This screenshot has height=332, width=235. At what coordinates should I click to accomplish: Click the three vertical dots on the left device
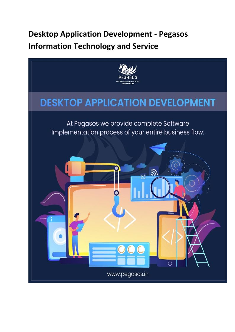(51, 220)
